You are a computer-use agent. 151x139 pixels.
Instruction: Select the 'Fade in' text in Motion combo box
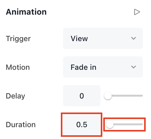[x=83, y=67]
